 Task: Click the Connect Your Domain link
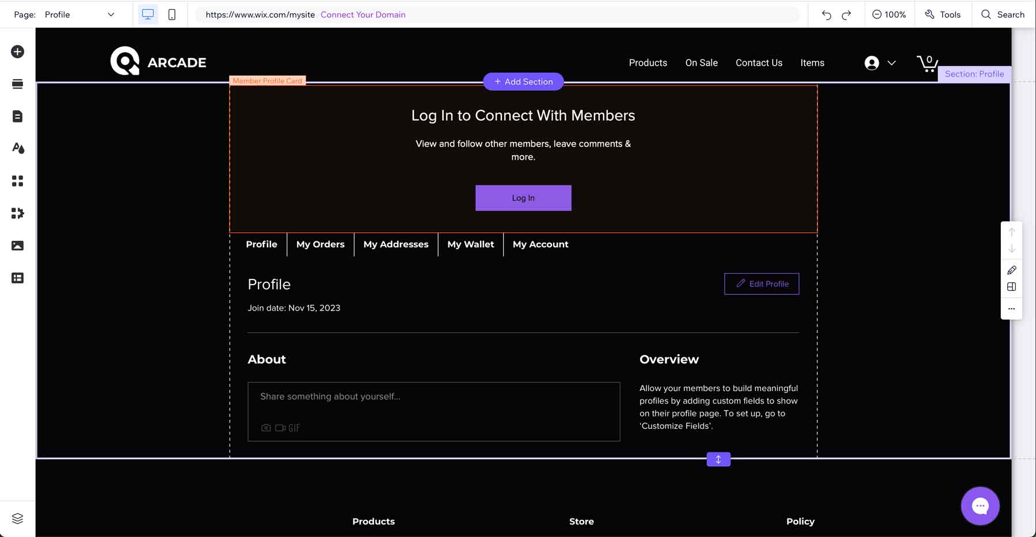[x=363, y=14]
